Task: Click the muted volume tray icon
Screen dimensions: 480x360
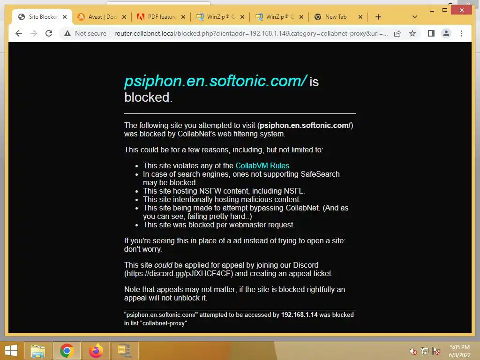Action: click(x=413, y=351)
